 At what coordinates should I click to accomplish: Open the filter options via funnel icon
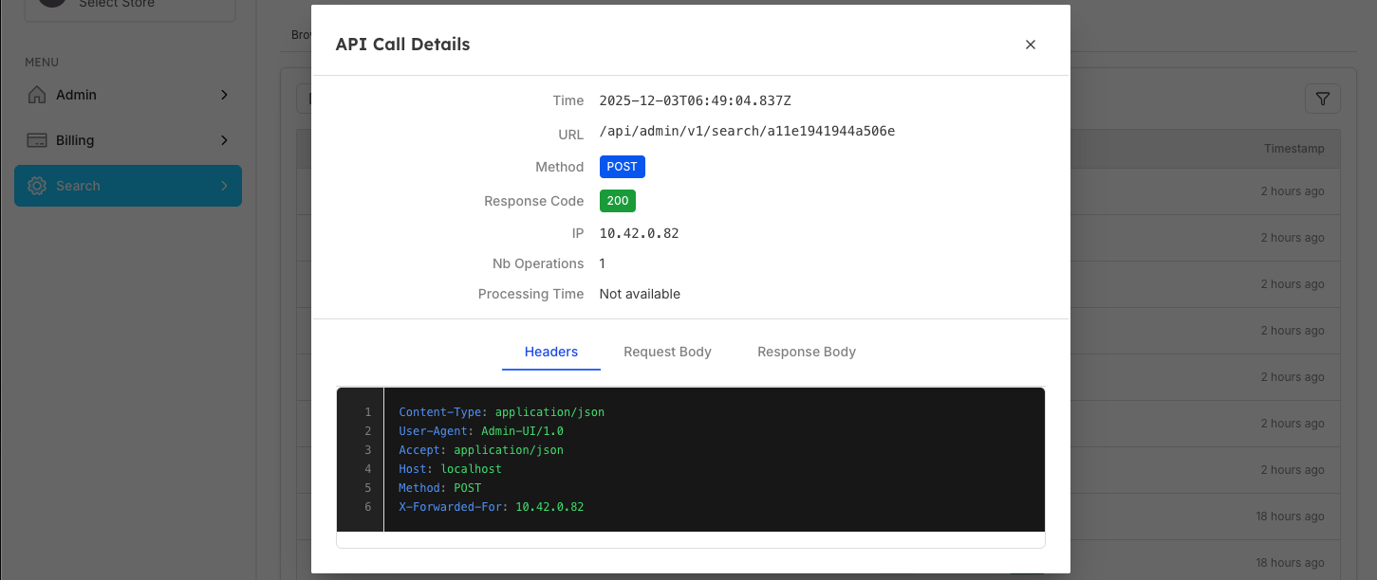coord(1322,98)
